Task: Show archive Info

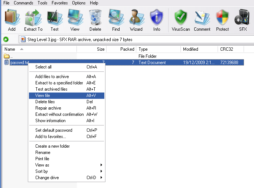Action: click(x=157, y=20)
